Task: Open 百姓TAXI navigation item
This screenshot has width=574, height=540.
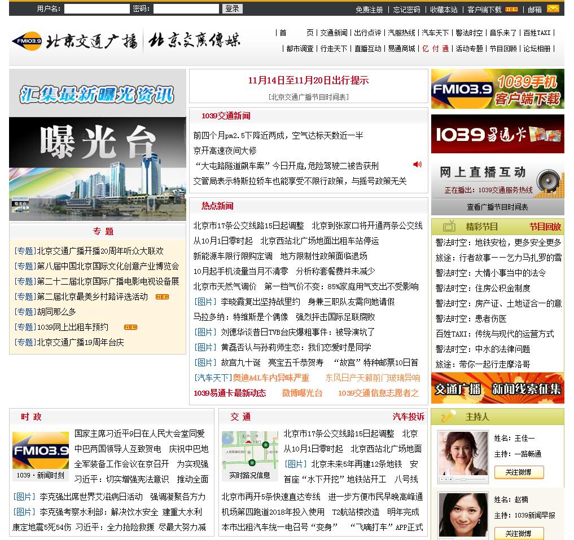Action: [537, 33]
